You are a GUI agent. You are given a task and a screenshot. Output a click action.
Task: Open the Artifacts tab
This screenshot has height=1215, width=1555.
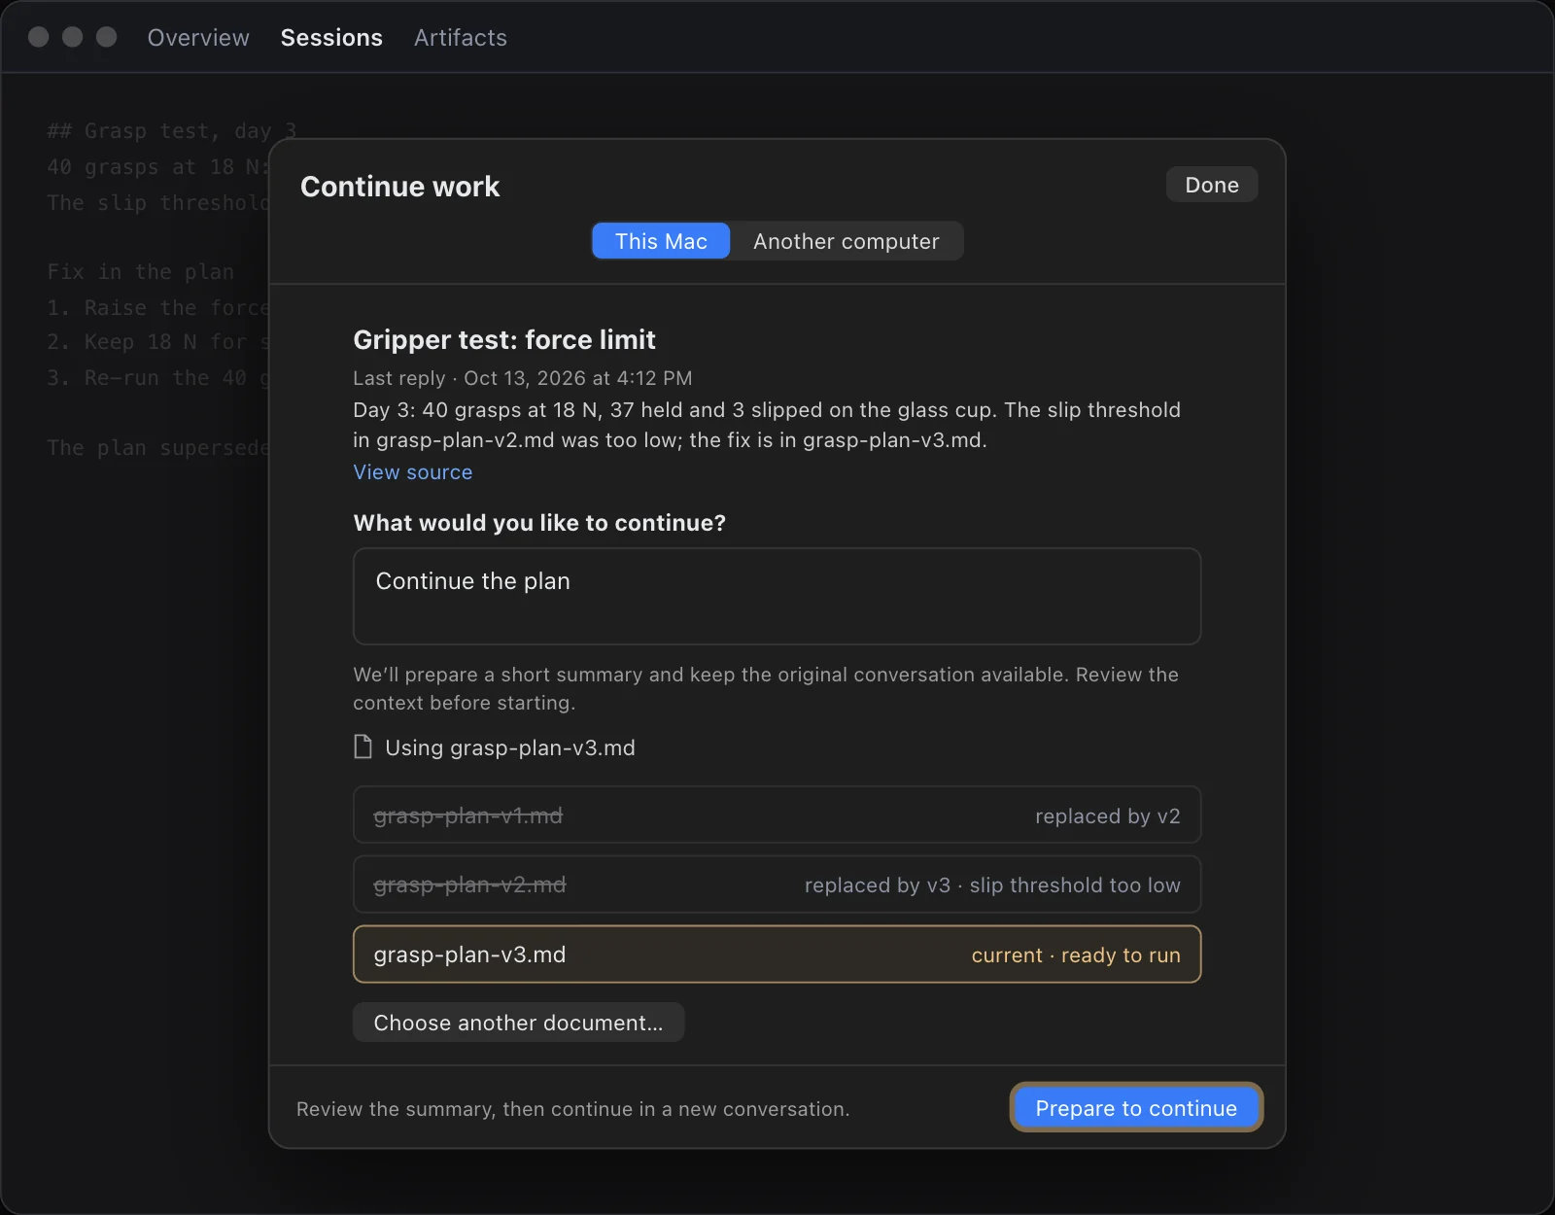tap(461, 38)
